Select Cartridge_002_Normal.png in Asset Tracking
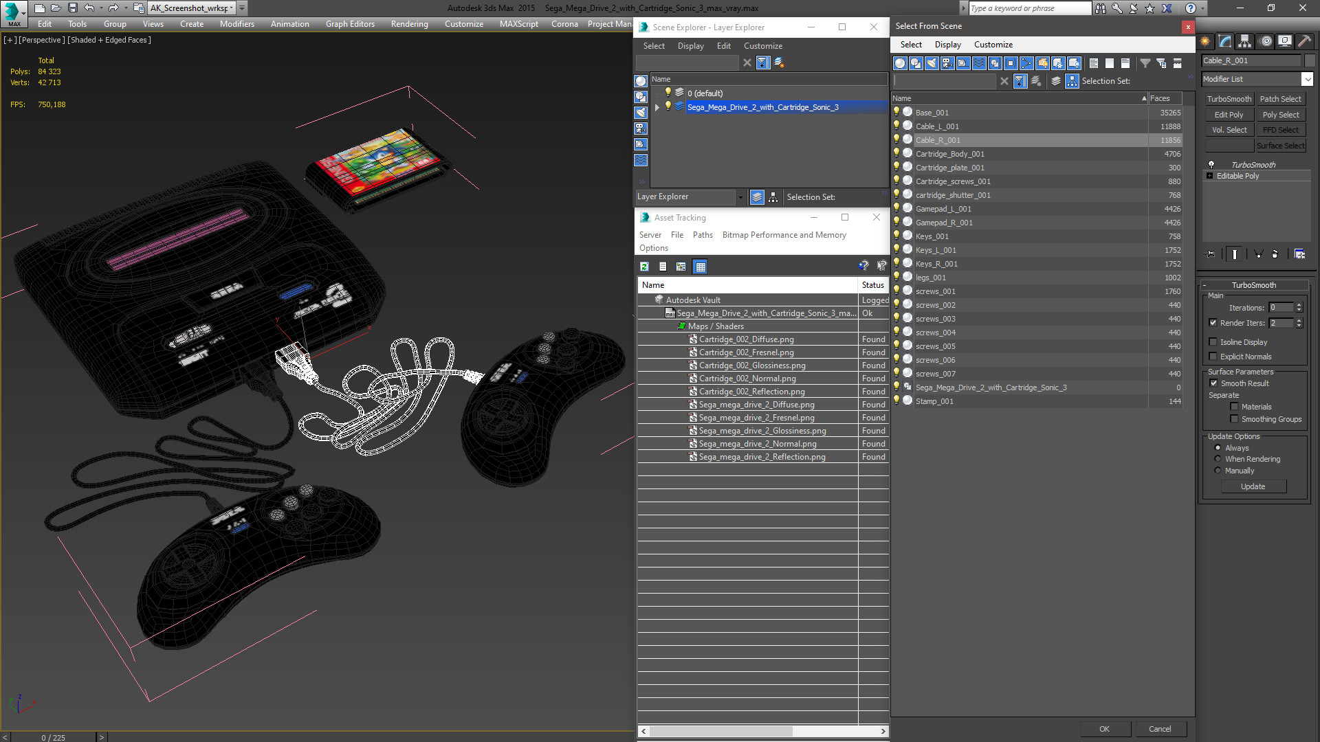 click(747, 379)
